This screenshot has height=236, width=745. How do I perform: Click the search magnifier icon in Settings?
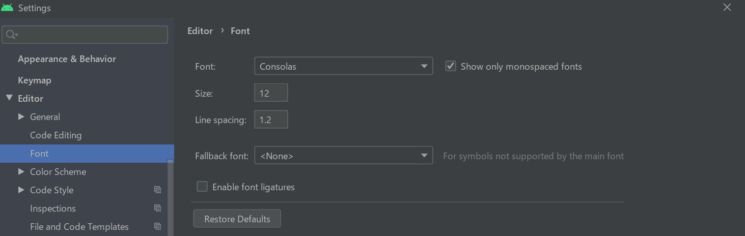point(11,35)
